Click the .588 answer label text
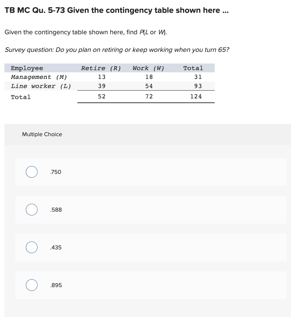The height and width of the screenshot is (317, 291). [x=55, y=209]
